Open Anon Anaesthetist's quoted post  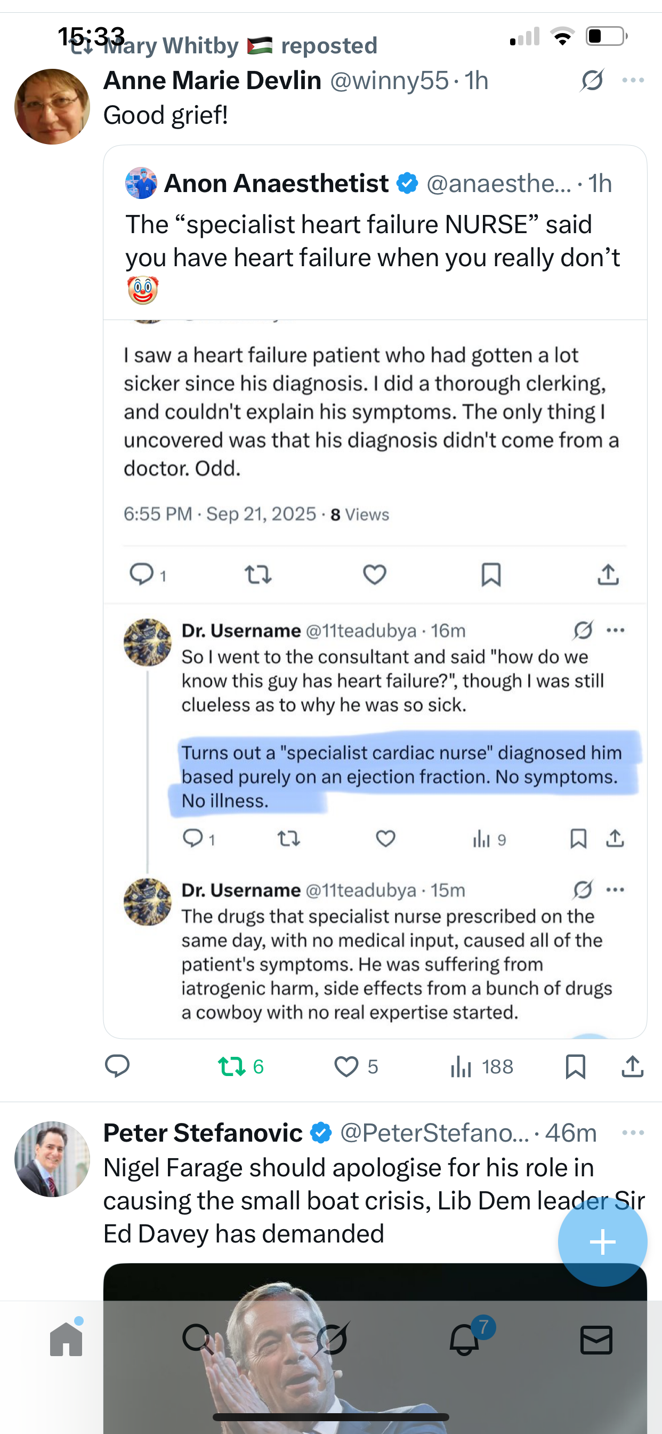pos(373,241)
